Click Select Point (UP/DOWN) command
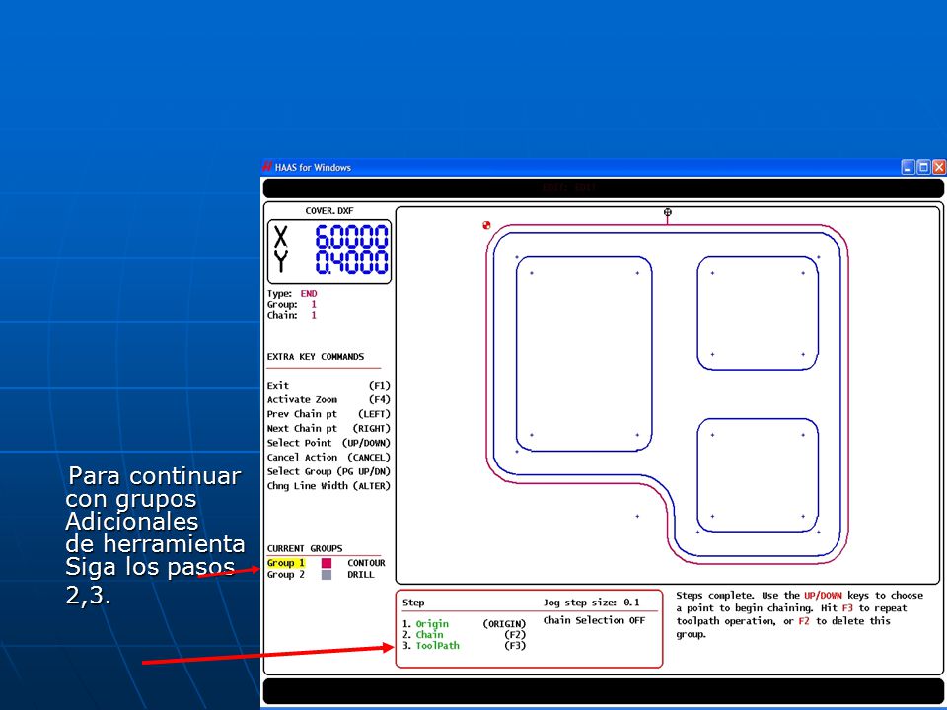The width and height of the screenshot is (947, 710). tap(328, 443)
